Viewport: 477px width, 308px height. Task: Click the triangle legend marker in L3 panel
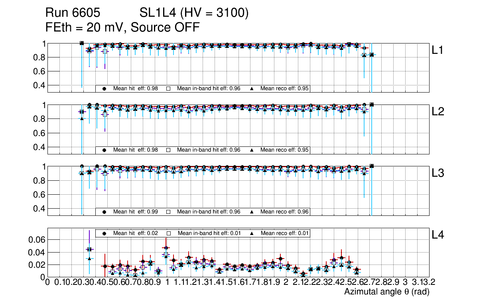point(252,212)
